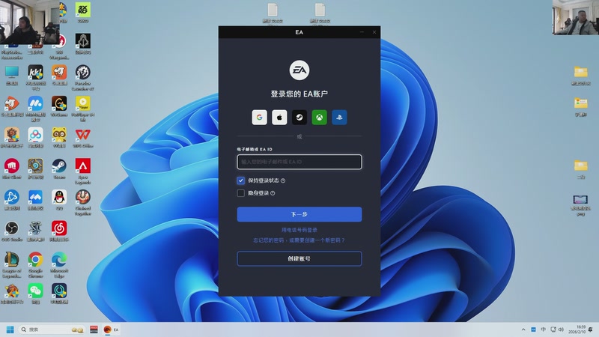Minimize the EA login window

pos(362,32)
